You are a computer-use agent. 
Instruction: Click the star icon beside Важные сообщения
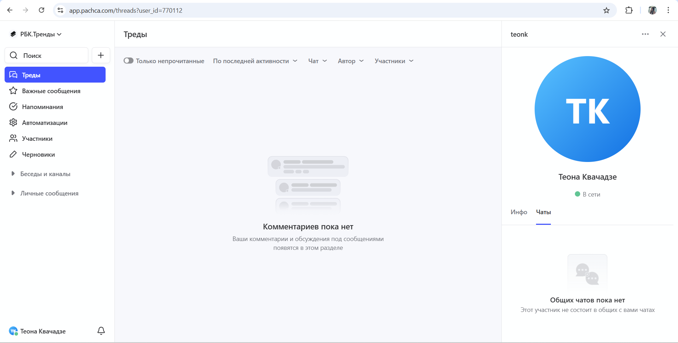(x=13, y=91)
